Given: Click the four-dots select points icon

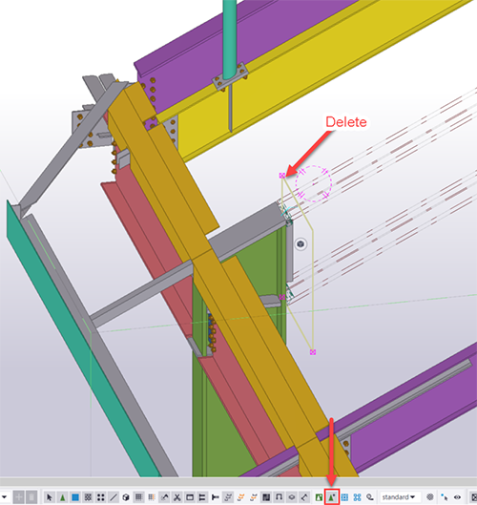Looking at the screenshot, I should pos(101,497).
